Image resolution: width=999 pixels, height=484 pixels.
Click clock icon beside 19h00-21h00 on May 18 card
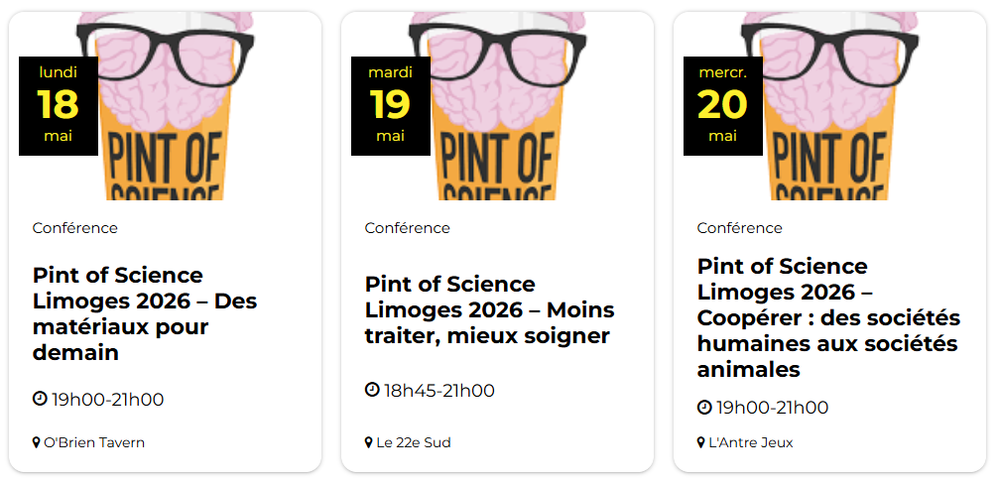(40, 399)
